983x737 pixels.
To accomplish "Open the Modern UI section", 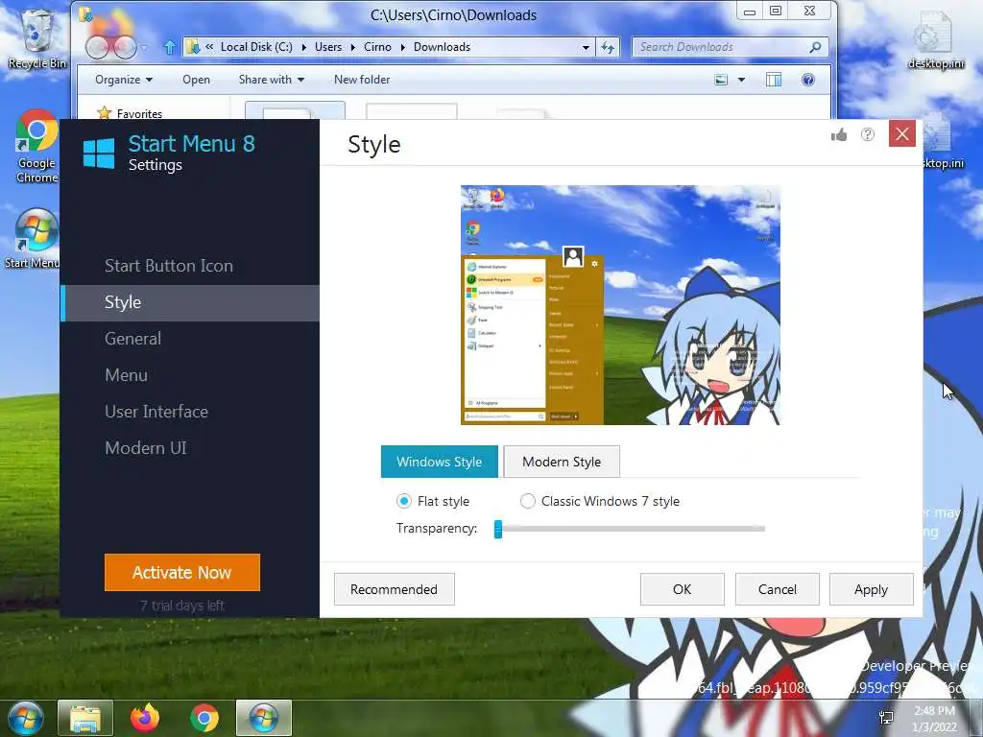I will pos(146,448).
